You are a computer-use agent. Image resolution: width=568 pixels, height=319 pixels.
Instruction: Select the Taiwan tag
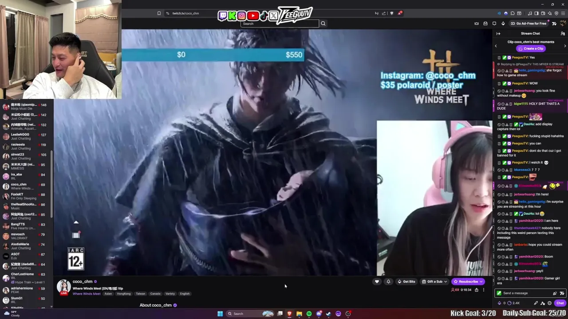point(140,294)
